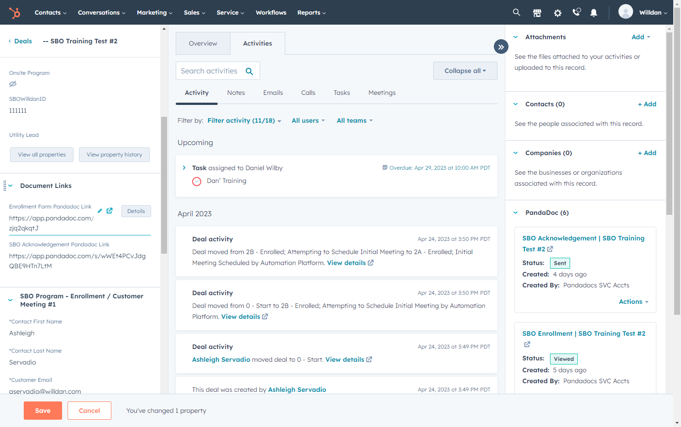Collapse the PandaDoc (6) panel chevron
Screen dimensions: 681x427
click(516, 213)
